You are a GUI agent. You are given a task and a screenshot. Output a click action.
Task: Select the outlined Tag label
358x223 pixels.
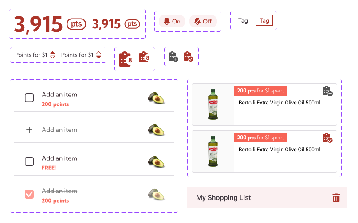(x=264, y=20)
